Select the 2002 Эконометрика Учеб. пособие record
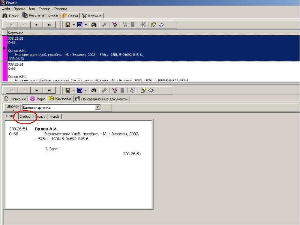This screenshot has height=225, width=300. [153, 48]
